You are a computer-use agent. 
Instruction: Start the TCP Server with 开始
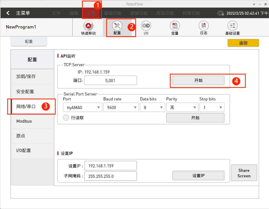198,80
